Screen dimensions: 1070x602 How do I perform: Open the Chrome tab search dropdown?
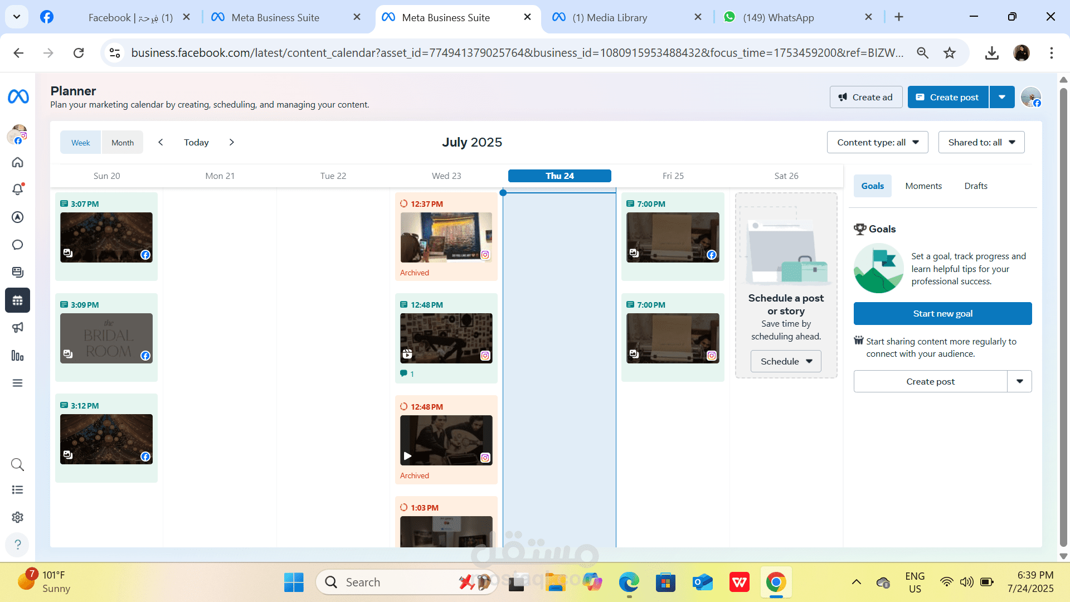[17, 17]
